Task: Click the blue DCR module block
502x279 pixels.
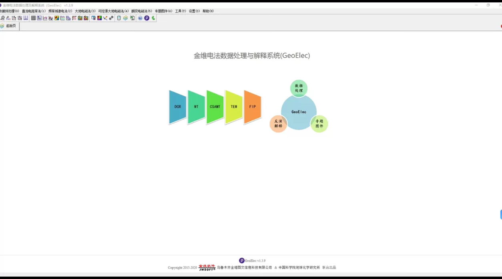Action: pos(178,107)
